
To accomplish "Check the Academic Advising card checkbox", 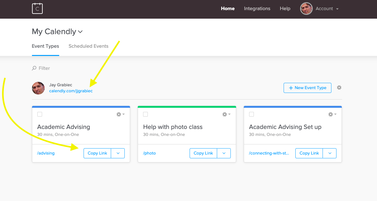I will point(40,114).
